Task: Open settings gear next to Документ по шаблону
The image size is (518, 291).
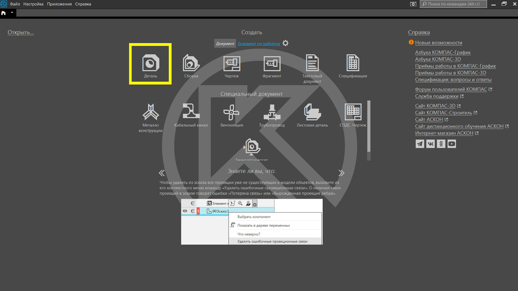Action: pyautogui.click(x=285, y=44)
